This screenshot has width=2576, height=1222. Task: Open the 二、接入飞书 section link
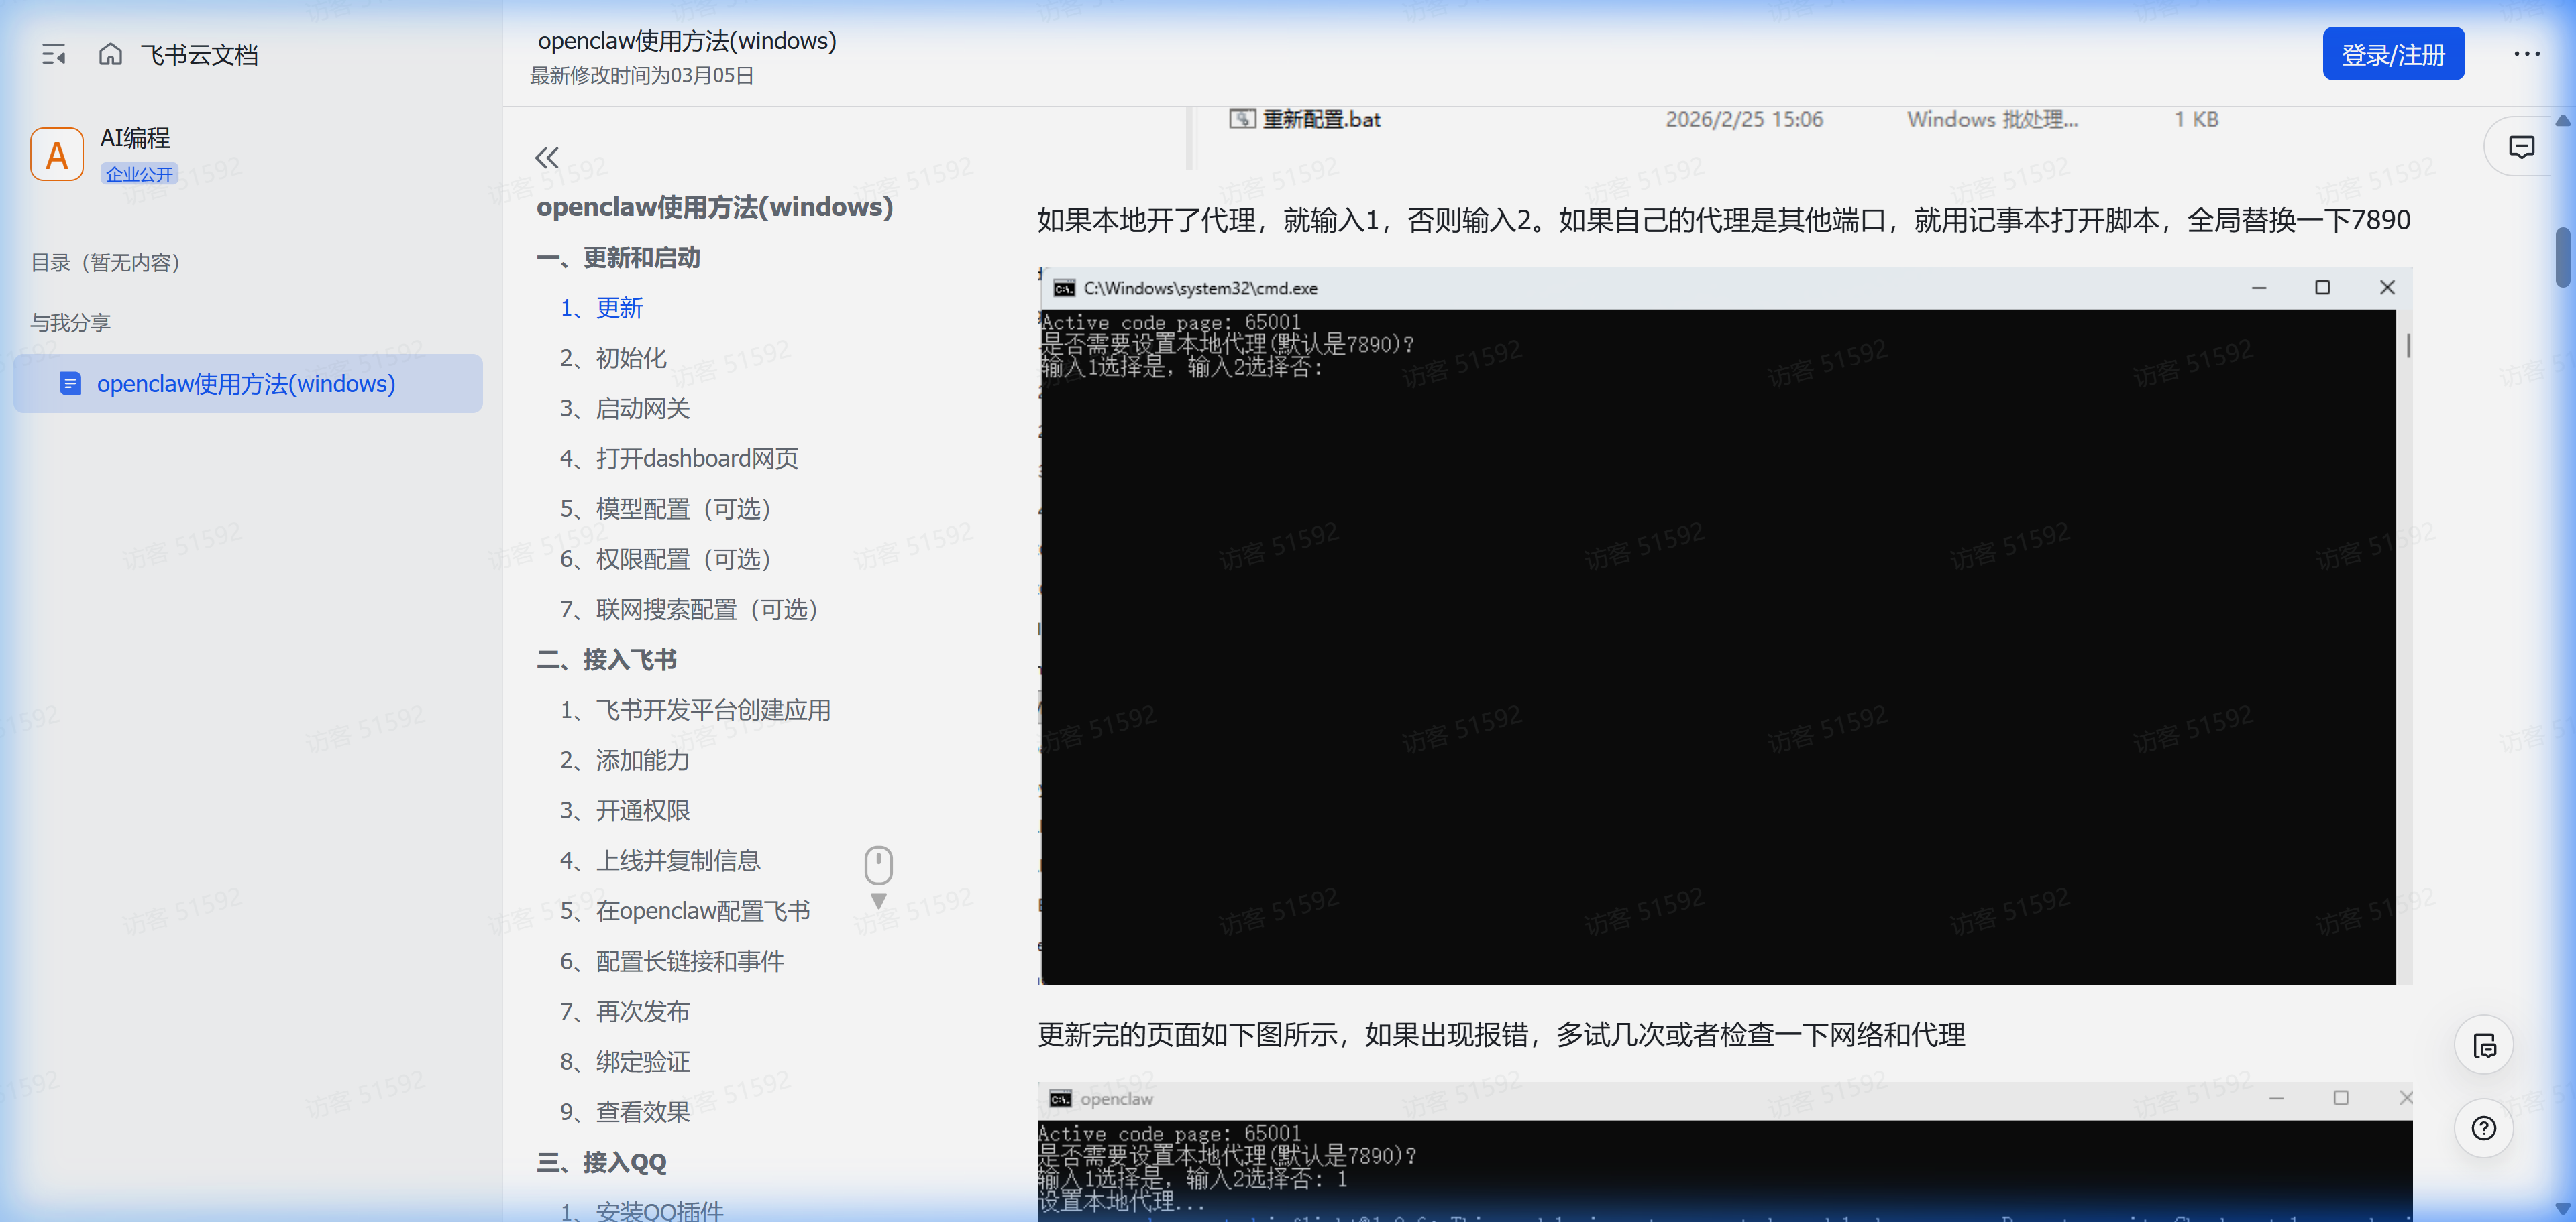(607, 658)
